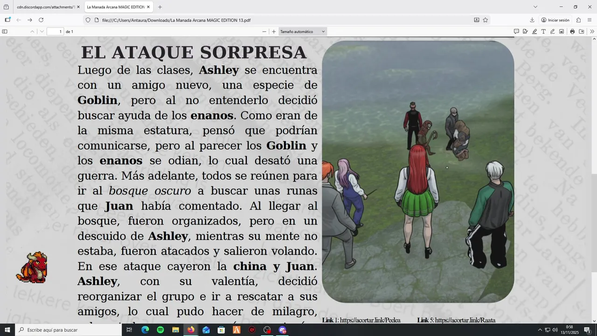Close the cdn.discordapp.com tab

78,7
